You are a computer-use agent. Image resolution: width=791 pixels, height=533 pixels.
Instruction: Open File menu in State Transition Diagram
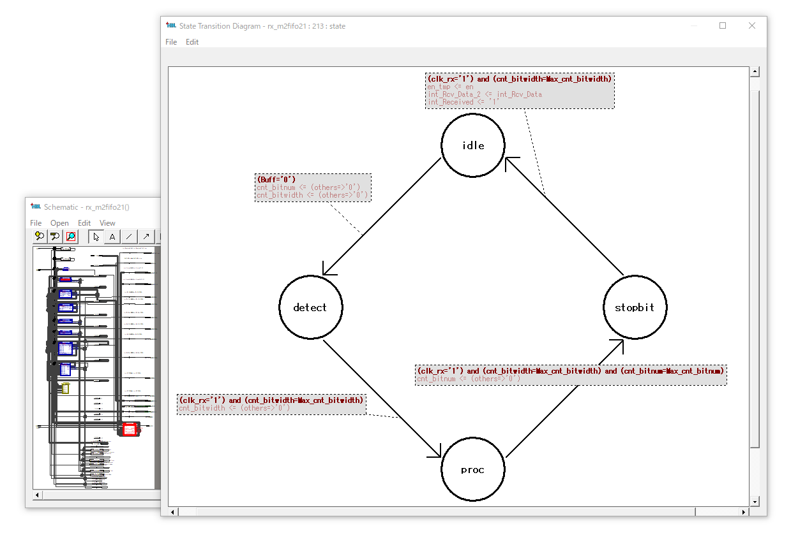(171, 42)
